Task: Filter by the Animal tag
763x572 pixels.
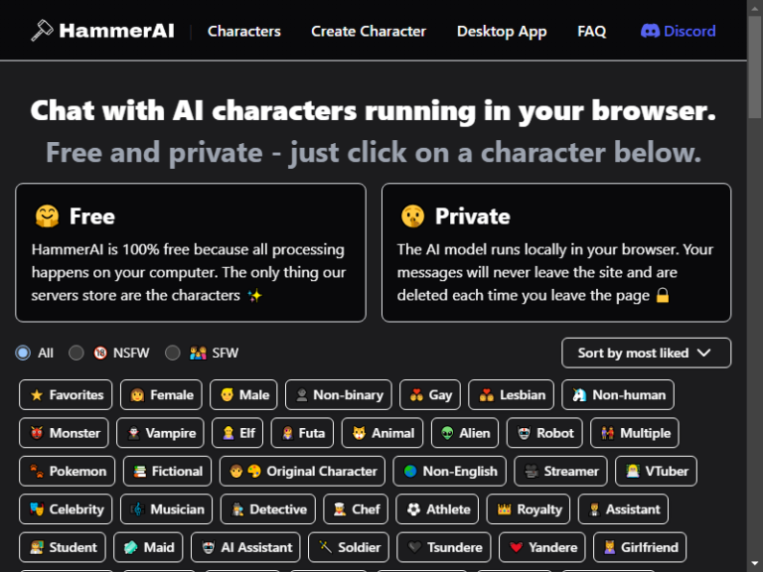Action: (381, 433)
